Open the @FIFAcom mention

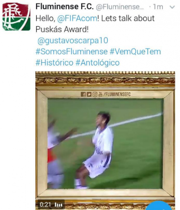click(77, 18)
